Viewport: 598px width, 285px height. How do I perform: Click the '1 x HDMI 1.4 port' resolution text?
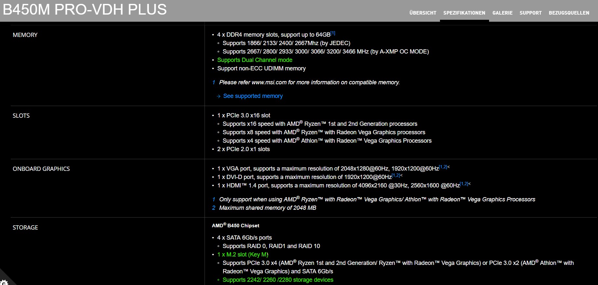coord(339,185)
